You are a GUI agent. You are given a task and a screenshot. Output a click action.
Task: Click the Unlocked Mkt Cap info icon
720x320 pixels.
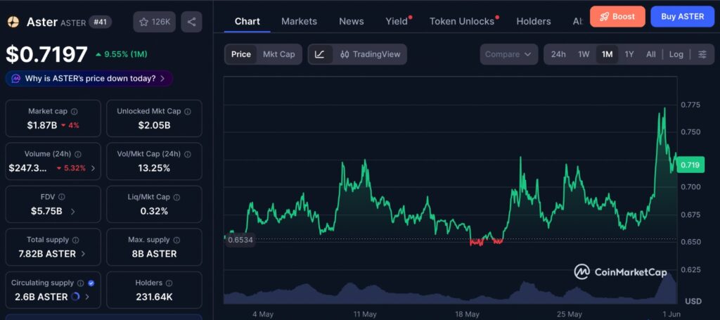coord(187,112)
